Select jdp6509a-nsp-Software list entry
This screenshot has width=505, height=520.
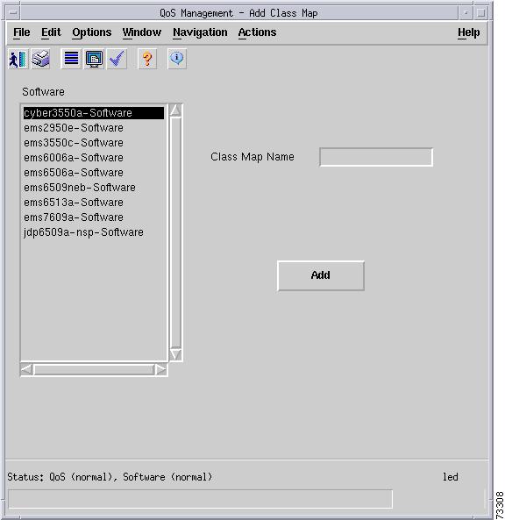point(83,232)
